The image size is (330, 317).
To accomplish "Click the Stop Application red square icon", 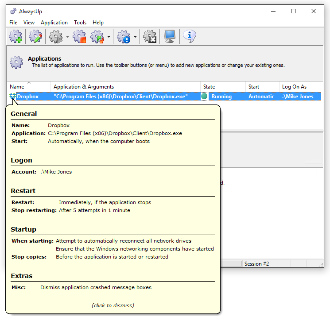I will [x=80, y=36].
